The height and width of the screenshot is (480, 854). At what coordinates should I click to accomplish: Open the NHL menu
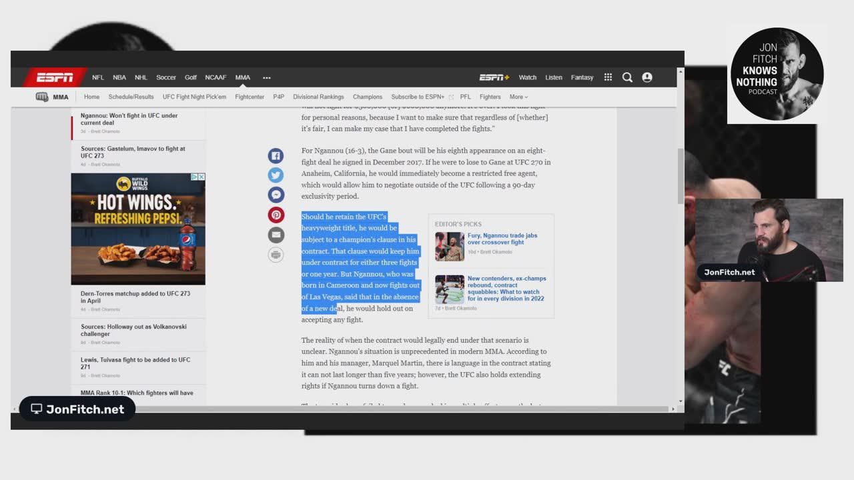click(141, 77)
